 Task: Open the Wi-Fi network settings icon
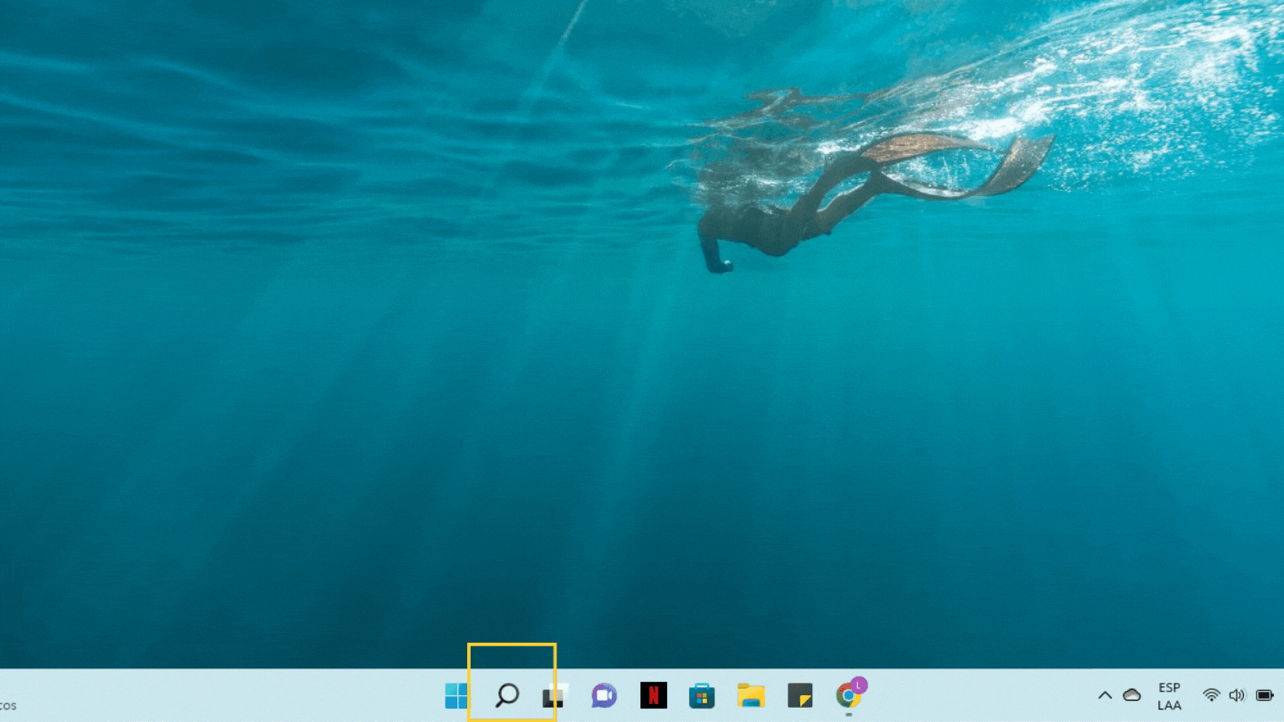(1211, 695)
